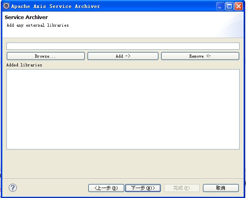The width and height of the screenshot is (246, 198).
Task: Click the Remove <- button
Action: click(200, 56)
